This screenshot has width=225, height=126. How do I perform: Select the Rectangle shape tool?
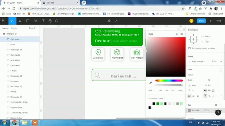[28, 21]
